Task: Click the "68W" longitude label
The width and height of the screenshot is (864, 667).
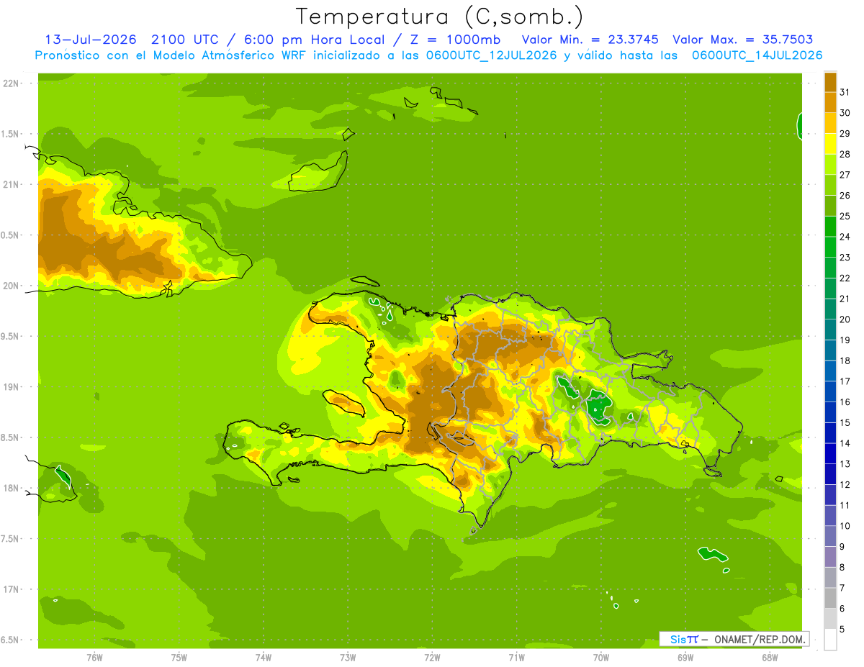Action: pos(770,657)
